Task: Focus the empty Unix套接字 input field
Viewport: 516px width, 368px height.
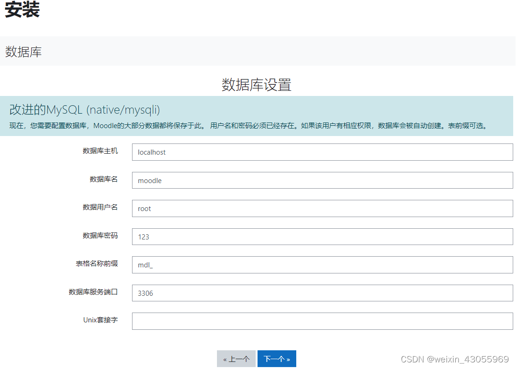Action: [x=322, y=321]
